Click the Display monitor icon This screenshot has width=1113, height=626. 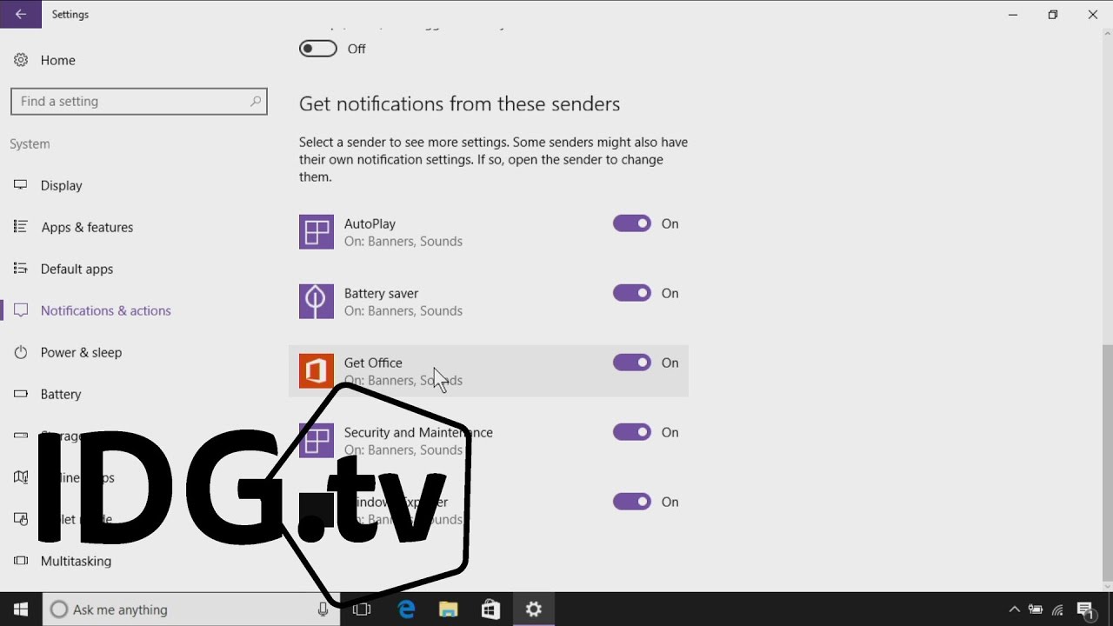[x=21, y=185]
